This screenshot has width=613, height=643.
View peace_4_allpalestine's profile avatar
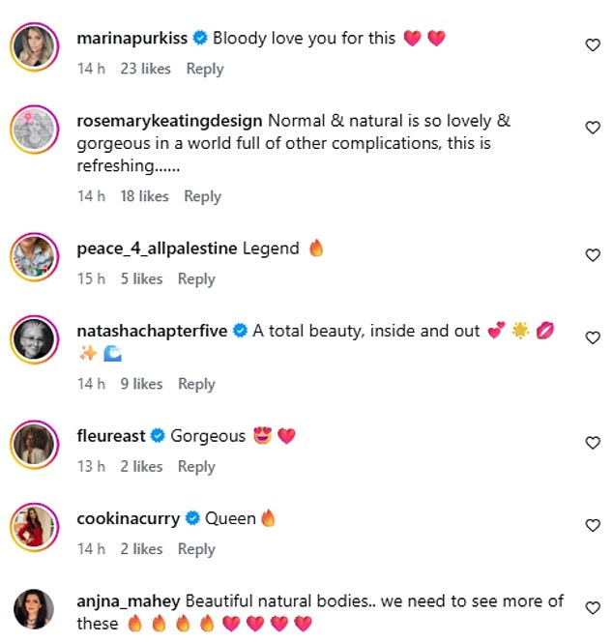coord(34,256)
